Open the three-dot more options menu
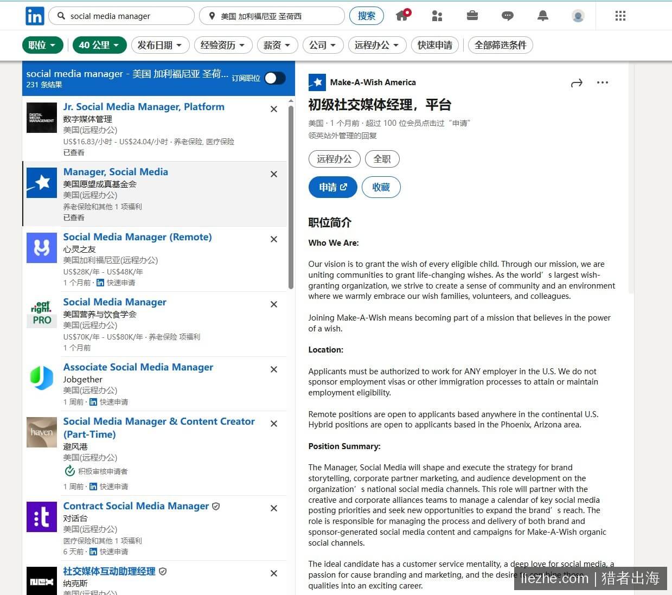Image resolution: width=672 pixels, height=595 pixels. [603, 82]
